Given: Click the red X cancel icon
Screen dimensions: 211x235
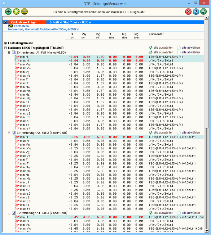Looking at the screenshot, I should click(x=188, y=12).
